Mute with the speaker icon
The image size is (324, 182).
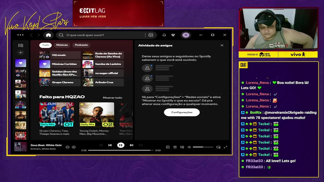click(189, 147)
